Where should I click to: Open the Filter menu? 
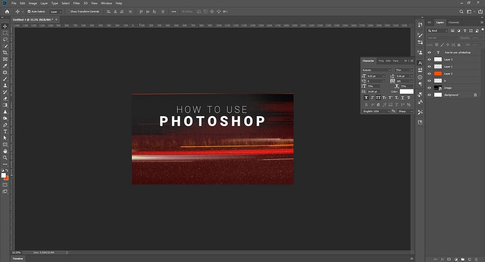(76, 3)
